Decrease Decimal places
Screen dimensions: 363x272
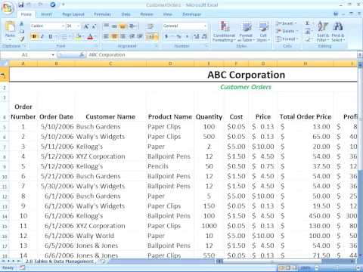click(204, 36)
